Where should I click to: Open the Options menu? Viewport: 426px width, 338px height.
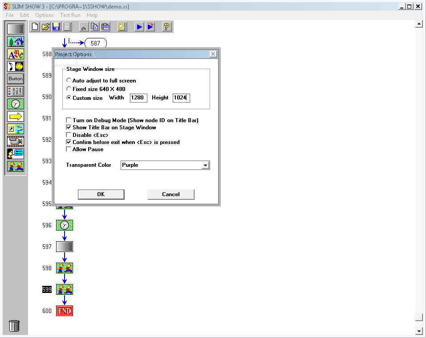(x=45, y=15)
